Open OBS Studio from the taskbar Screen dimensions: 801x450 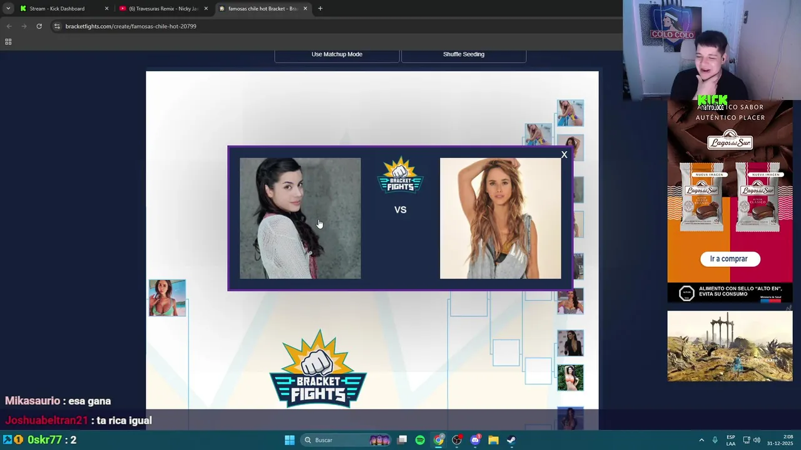[457, 440]
